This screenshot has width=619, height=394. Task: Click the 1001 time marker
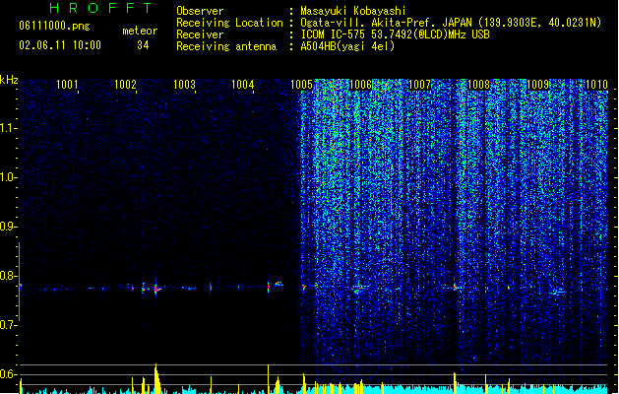tap(67, 85)
